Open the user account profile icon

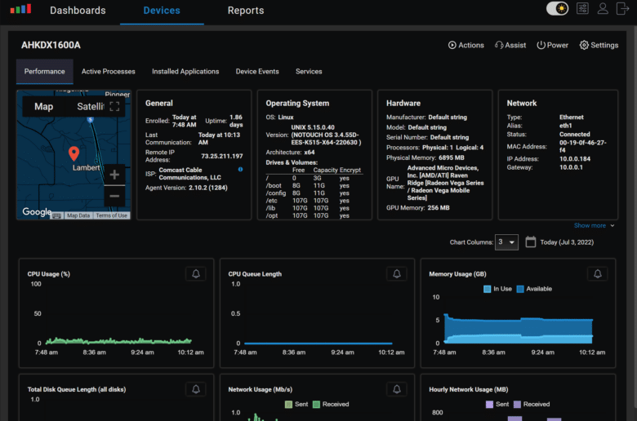click(603, 8)
